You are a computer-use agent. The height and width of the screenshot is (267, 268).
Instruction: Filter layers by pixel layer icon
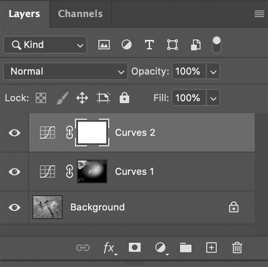point(104,45)
